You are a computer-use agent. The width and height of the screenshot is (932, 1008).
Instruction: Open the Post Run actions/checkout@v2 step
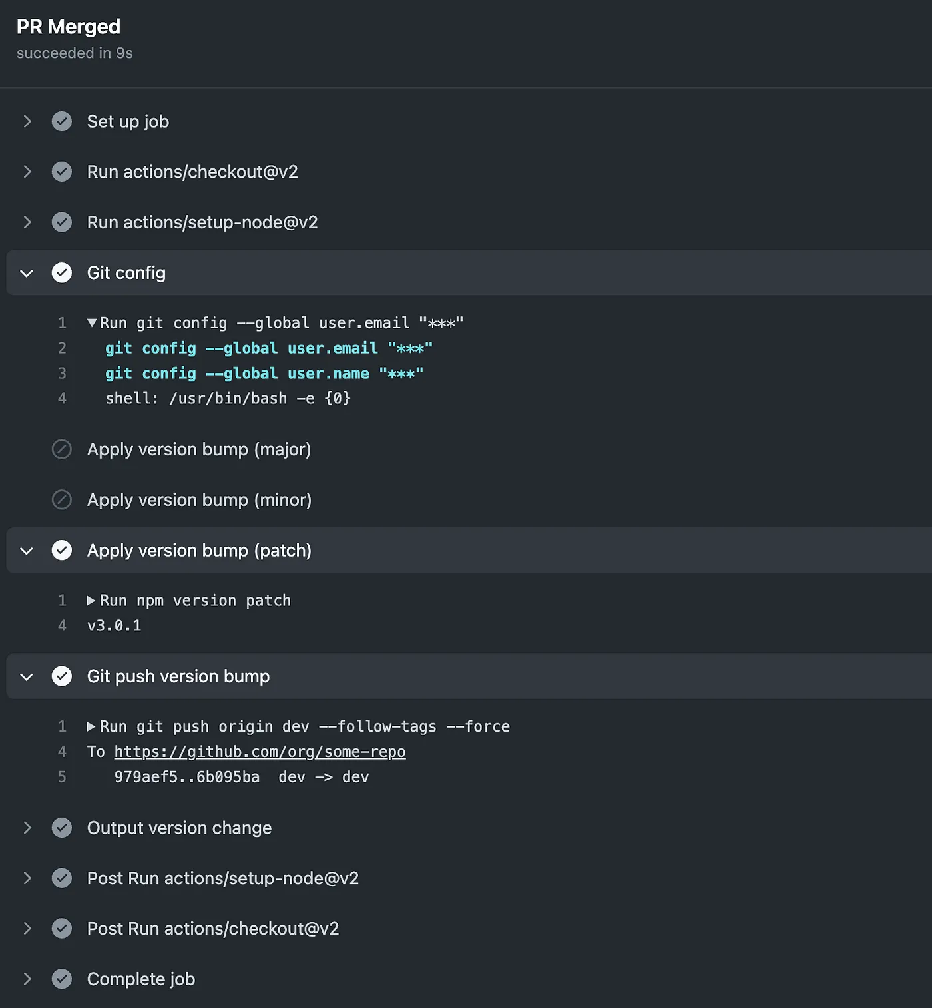coord(212,929)
